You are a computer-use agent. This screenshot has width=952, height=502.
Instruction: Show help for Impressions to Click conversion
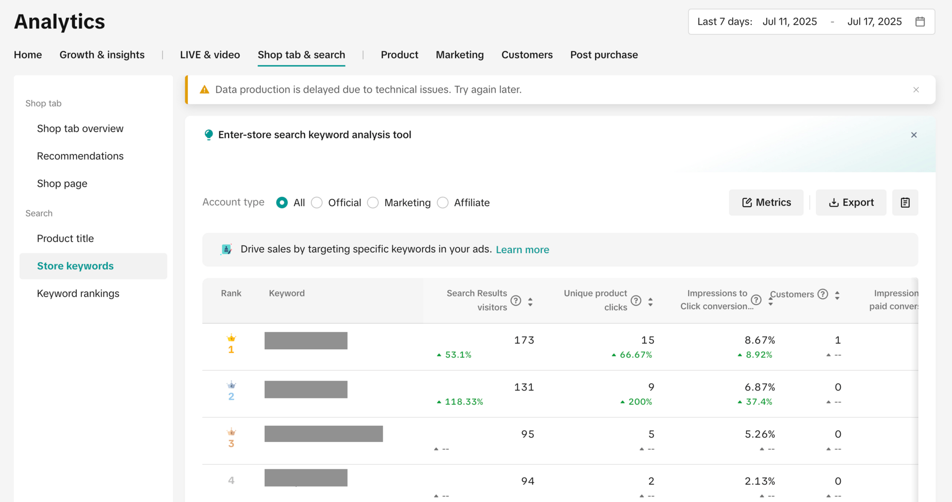[x=756, y=300]
